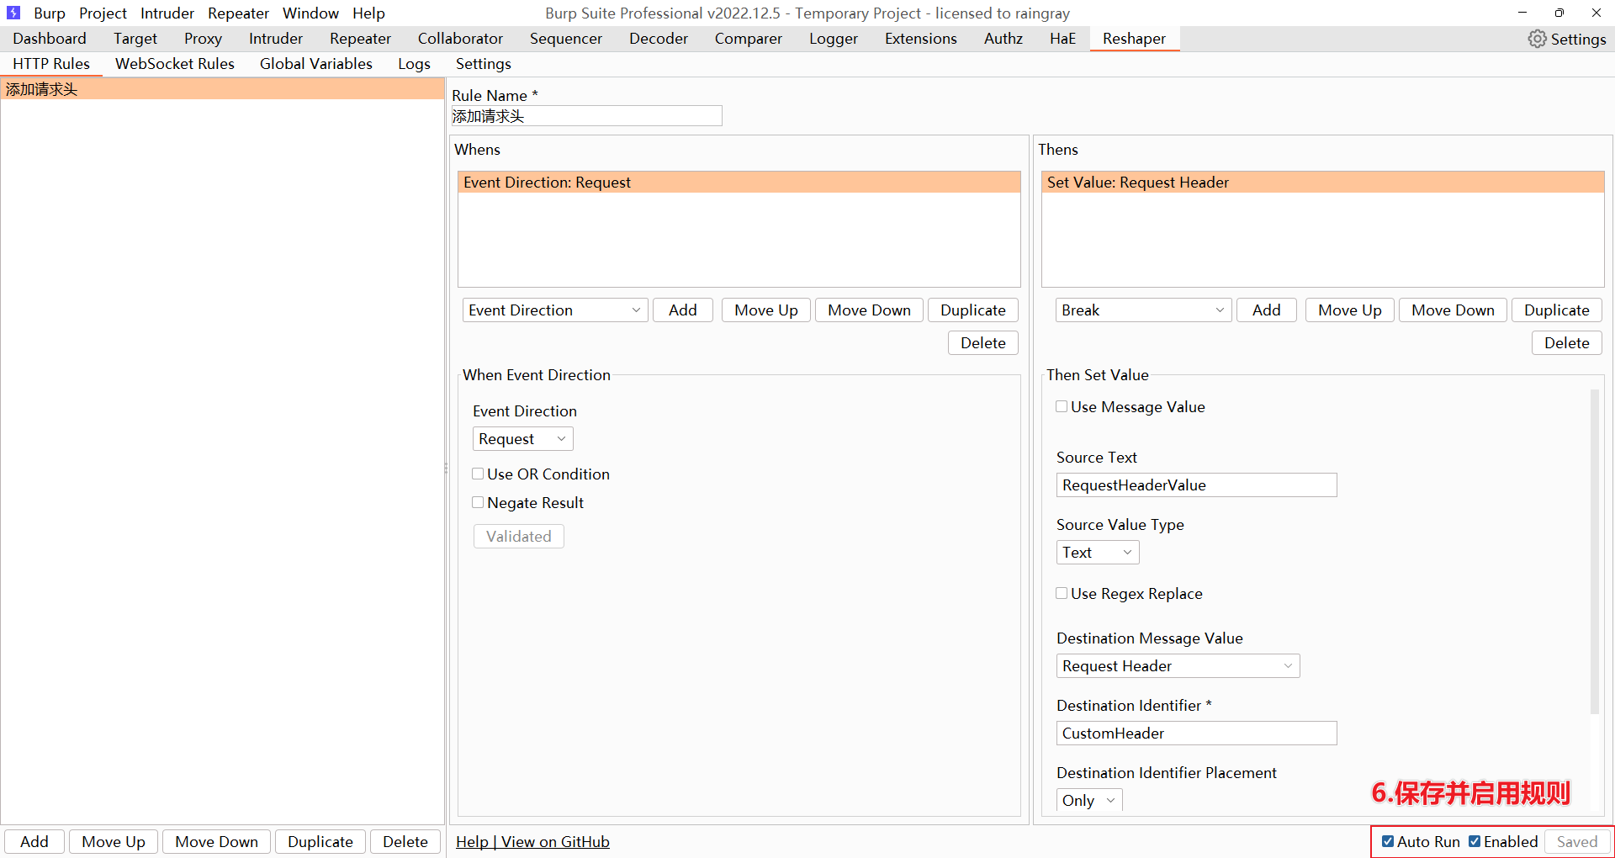The width and height of the screenshot is (1615, 858).
Task: Switch to the Sequencer tab
Action: point(566,39)
